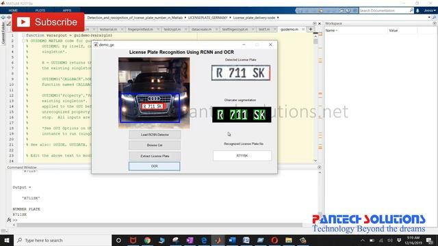Add a new editor tab with plus icon
Screen dimensions: 438x246
click(310, 29)
